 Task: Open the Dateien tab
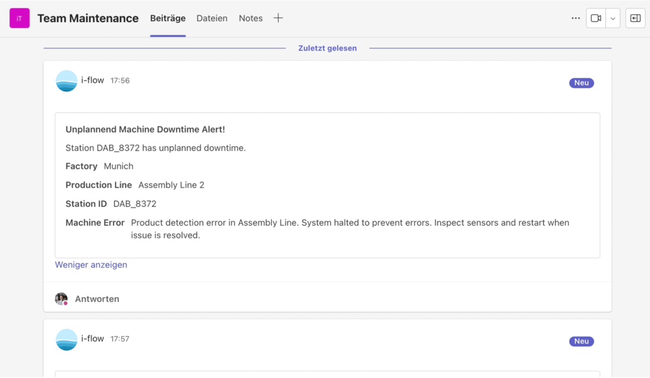pyautogui.click(x=211, y=18)
